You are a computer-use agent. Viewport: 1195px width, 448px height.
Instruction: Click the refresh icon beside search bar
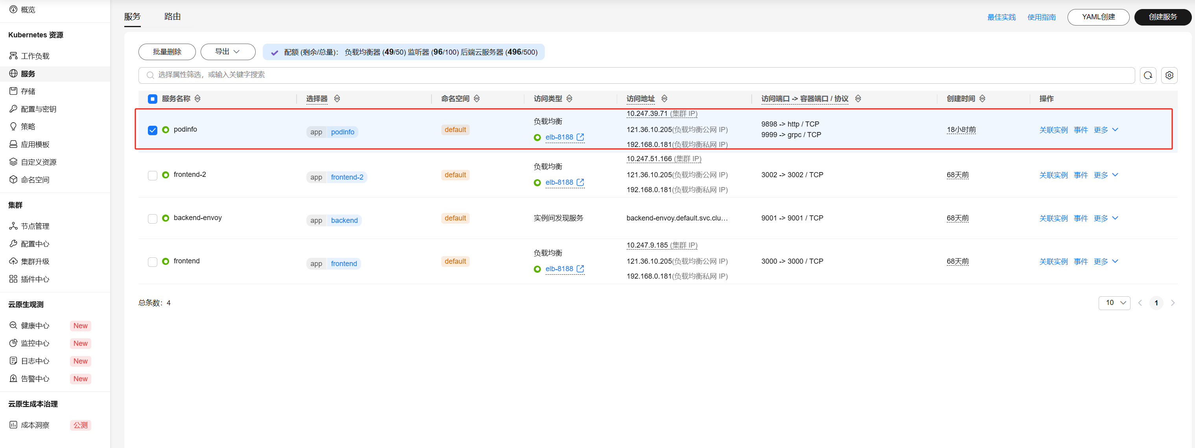[x=1148, y=75]
